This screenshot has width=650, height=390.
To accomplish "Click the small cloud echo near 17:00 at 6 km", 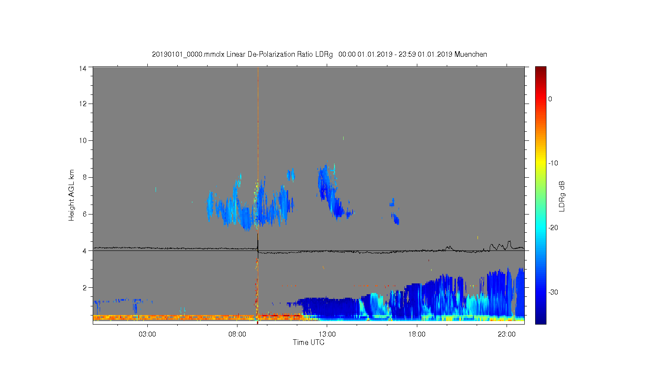I will coord(394,212).
